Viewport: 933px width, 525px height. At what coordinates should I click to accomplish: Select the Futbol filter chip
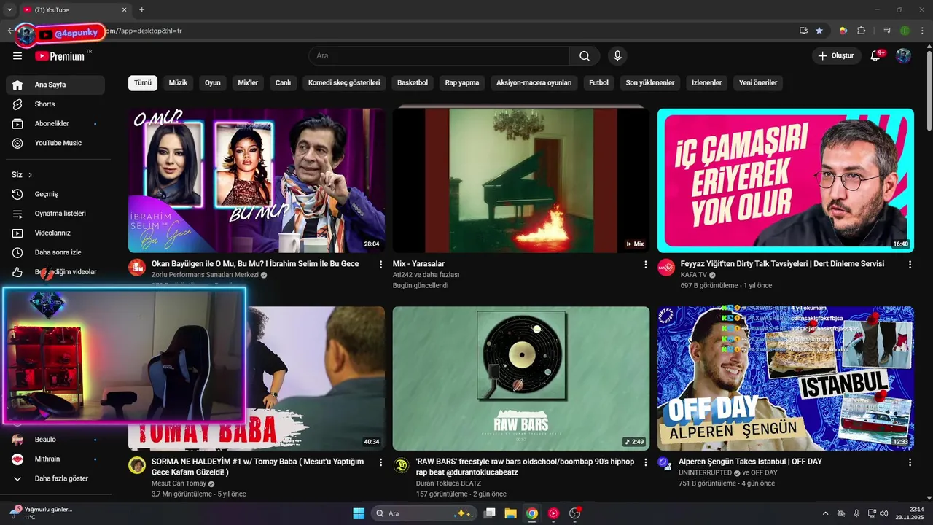point(598,83)
